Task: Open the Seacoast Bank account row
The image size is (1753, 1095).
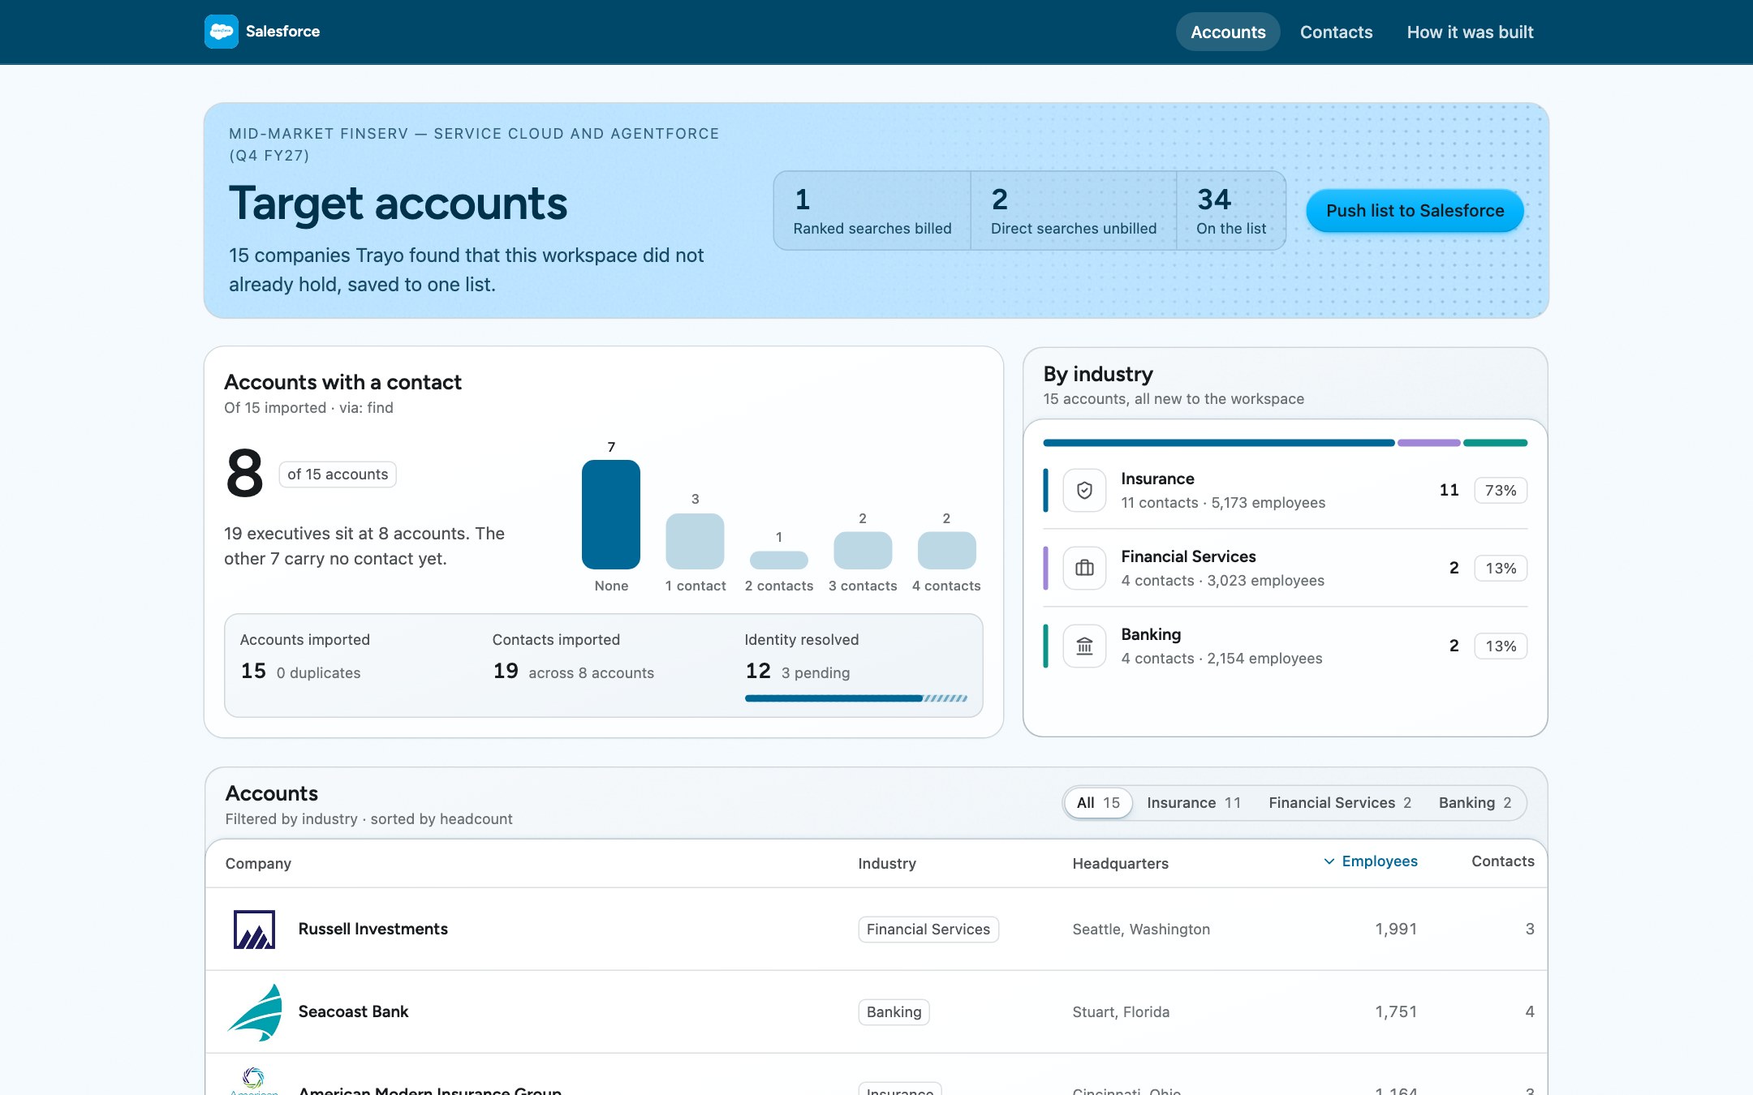Action: coord(876,1011)
